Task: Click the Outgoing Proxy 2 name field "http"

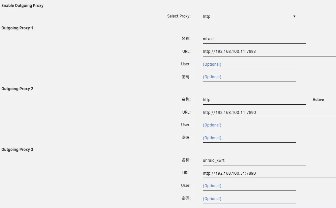Action: 254,100
